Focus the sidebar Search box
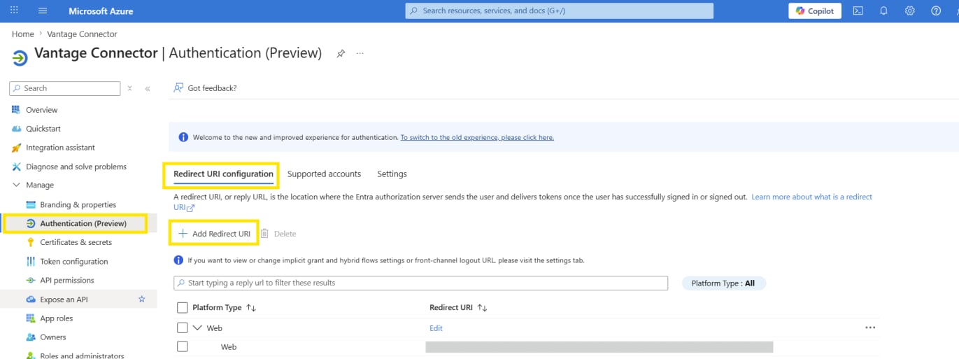This screenshot has width=959, height=359. click(65, 88)
